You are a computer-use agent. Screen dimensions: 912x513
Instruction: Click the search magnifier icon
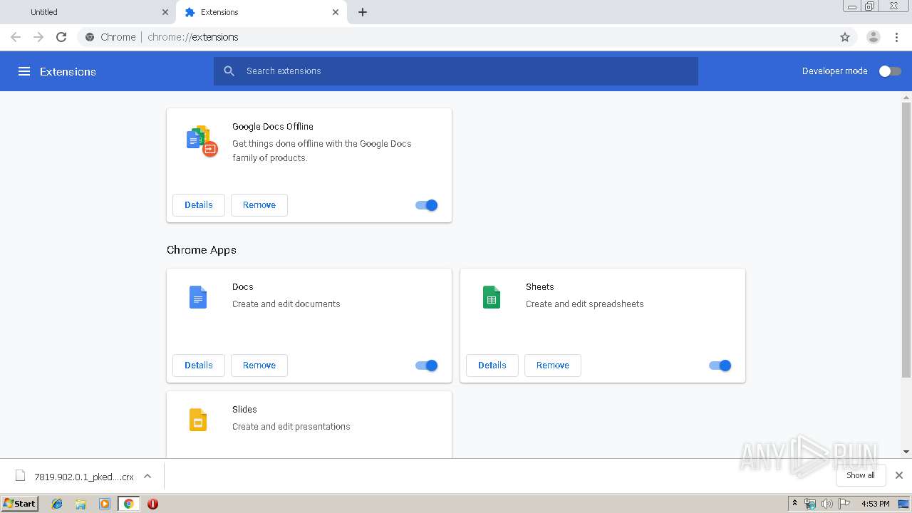click(x=229, y=71)
